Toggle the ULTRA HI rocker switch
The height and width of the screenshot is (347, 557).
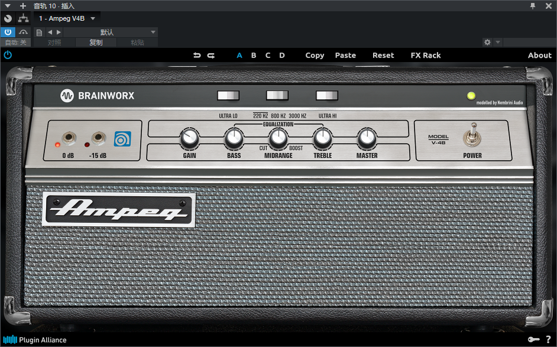pos(327,95)
